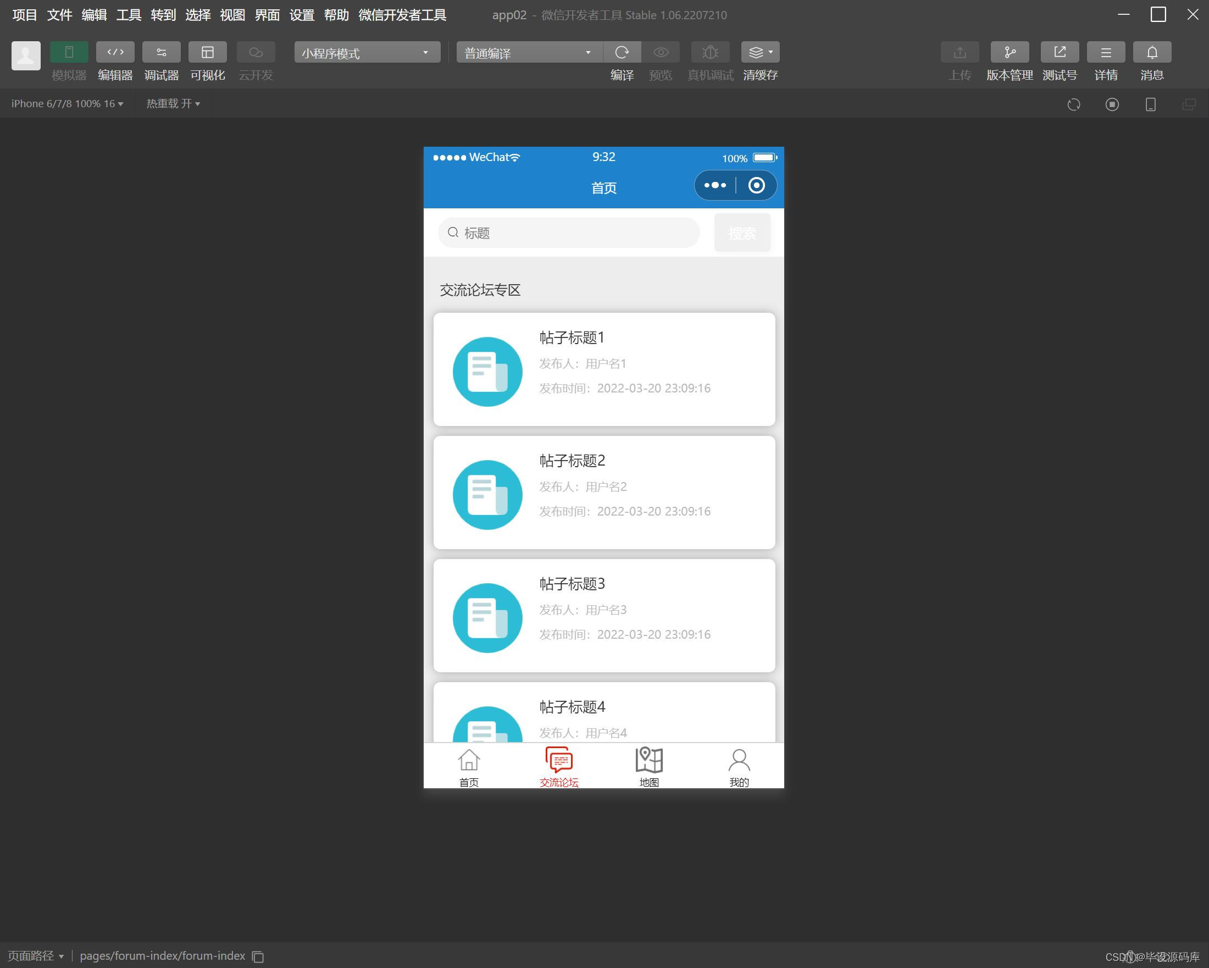Image resolution: width=1209 pixels, height=968 pixels.
Task: Click the detach simulator window icon
Action: (1189, 104)
